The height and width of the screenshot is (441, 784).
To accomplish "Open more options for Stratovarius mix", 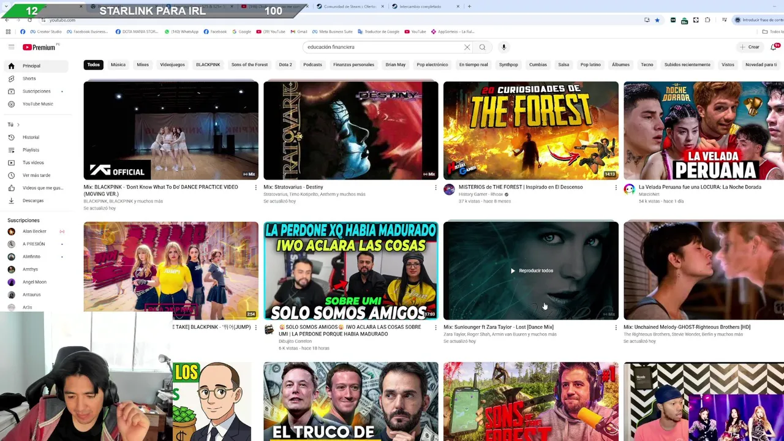I will tap(436, 187).
